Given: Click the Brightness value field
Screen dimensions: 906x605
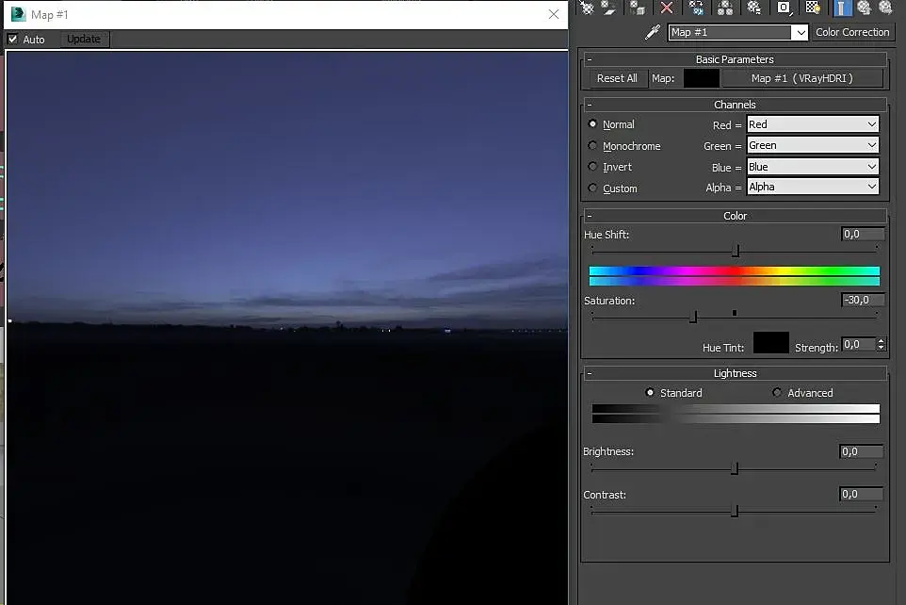Looking at the screenshot, I should (x=861, y=451).
